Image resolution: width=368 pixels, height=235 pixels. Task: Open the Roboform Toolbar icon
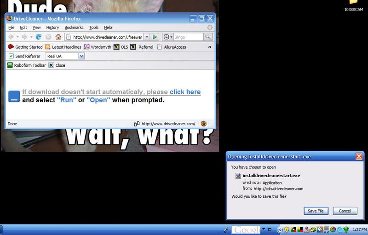10,65
